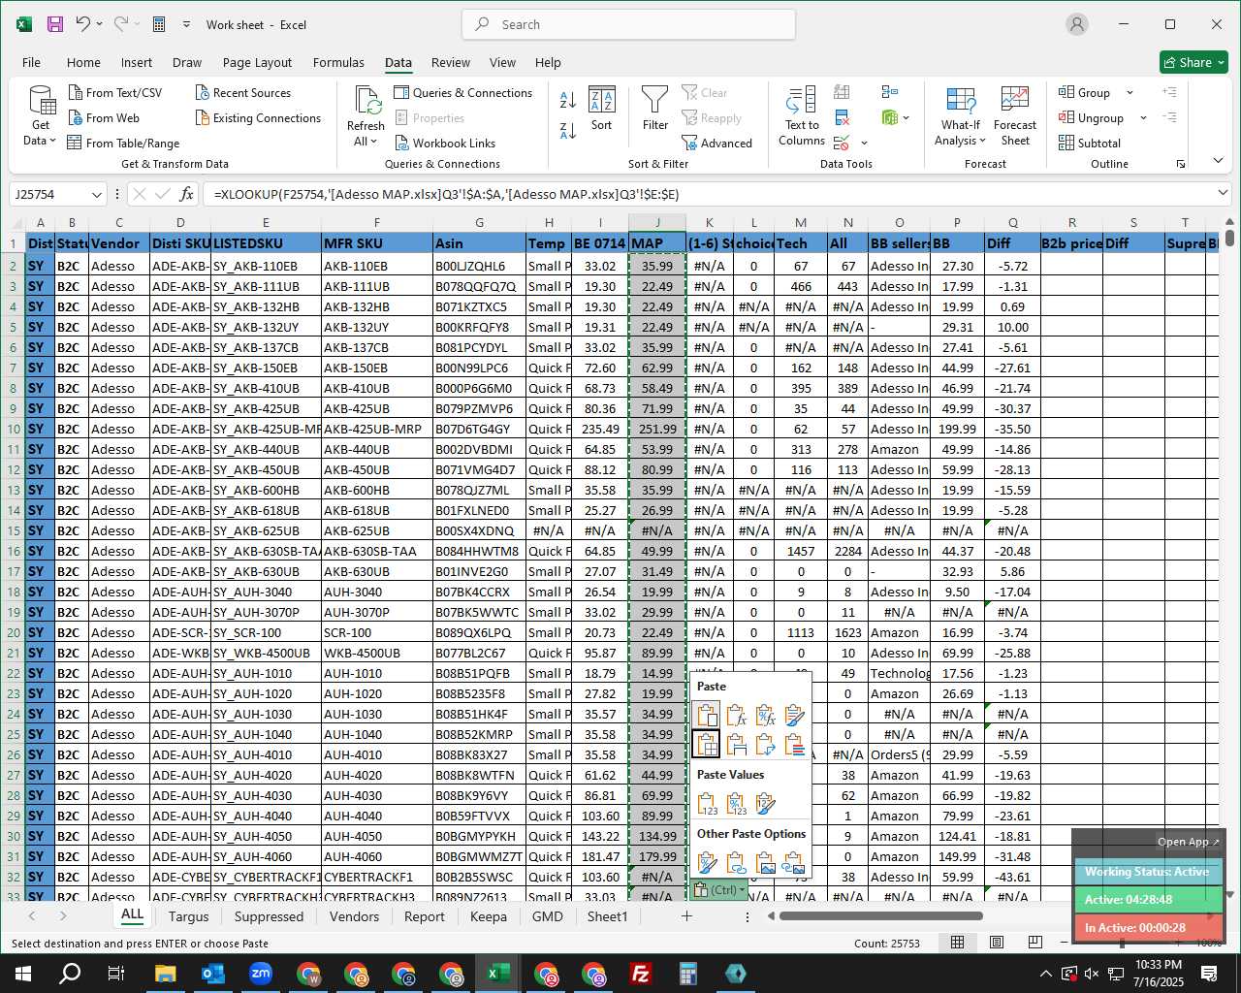
Task: Select Formulas & Number Formatting paste icon
Action: [x=765, y=716]
